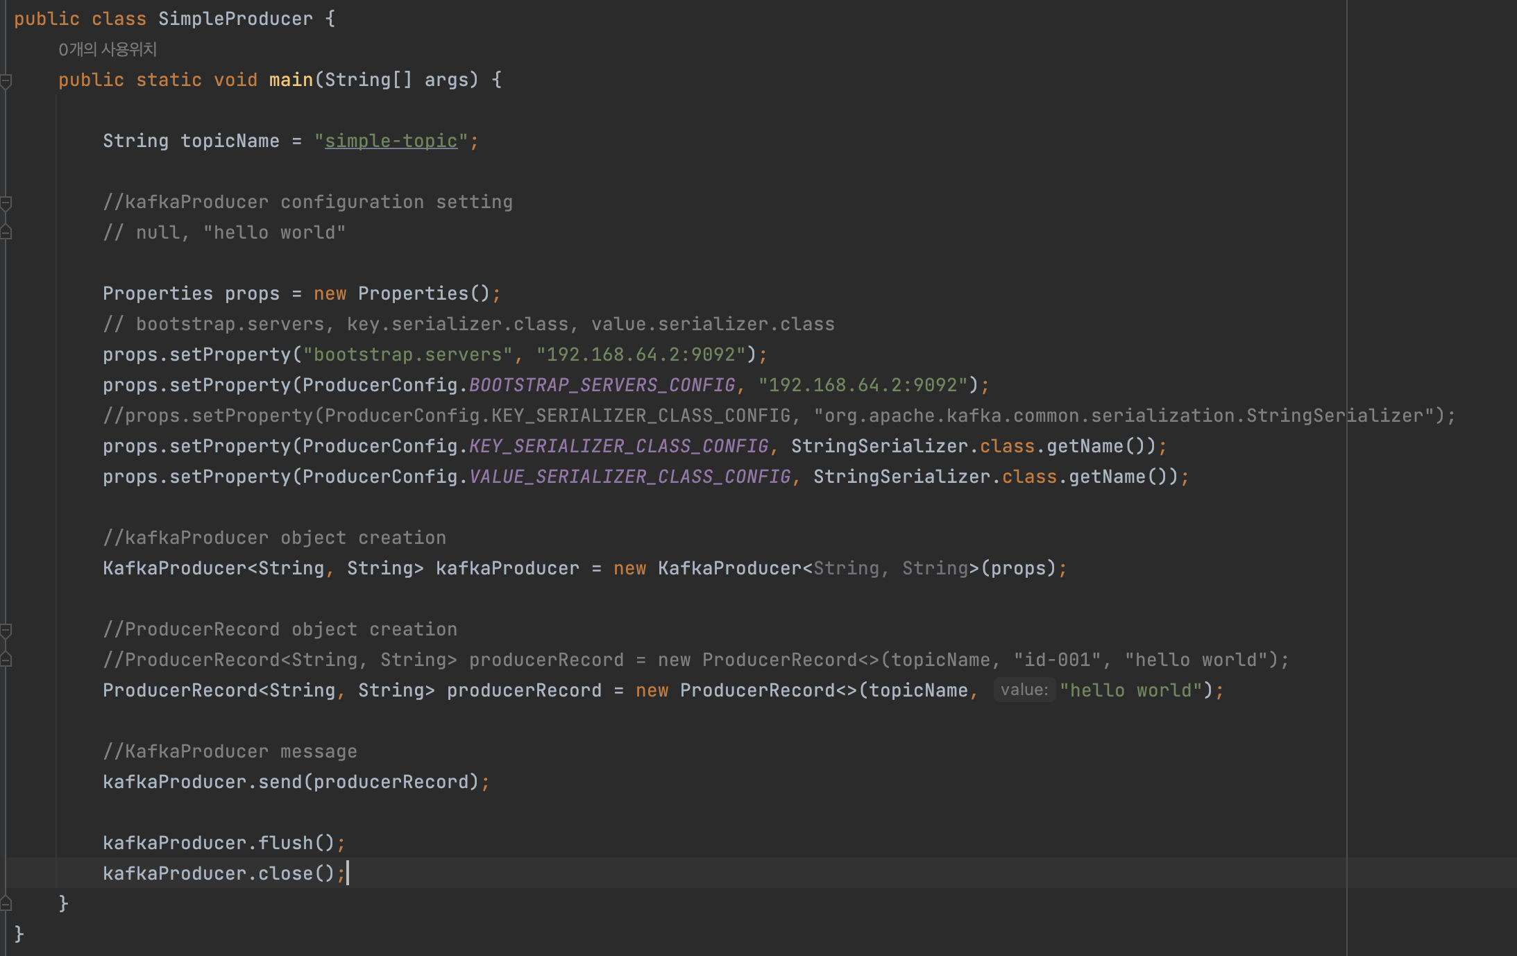Click producerRecord variable in active declaration line
The height and width of the screenshot is (956, 1517).
click(x=524, y=690)
